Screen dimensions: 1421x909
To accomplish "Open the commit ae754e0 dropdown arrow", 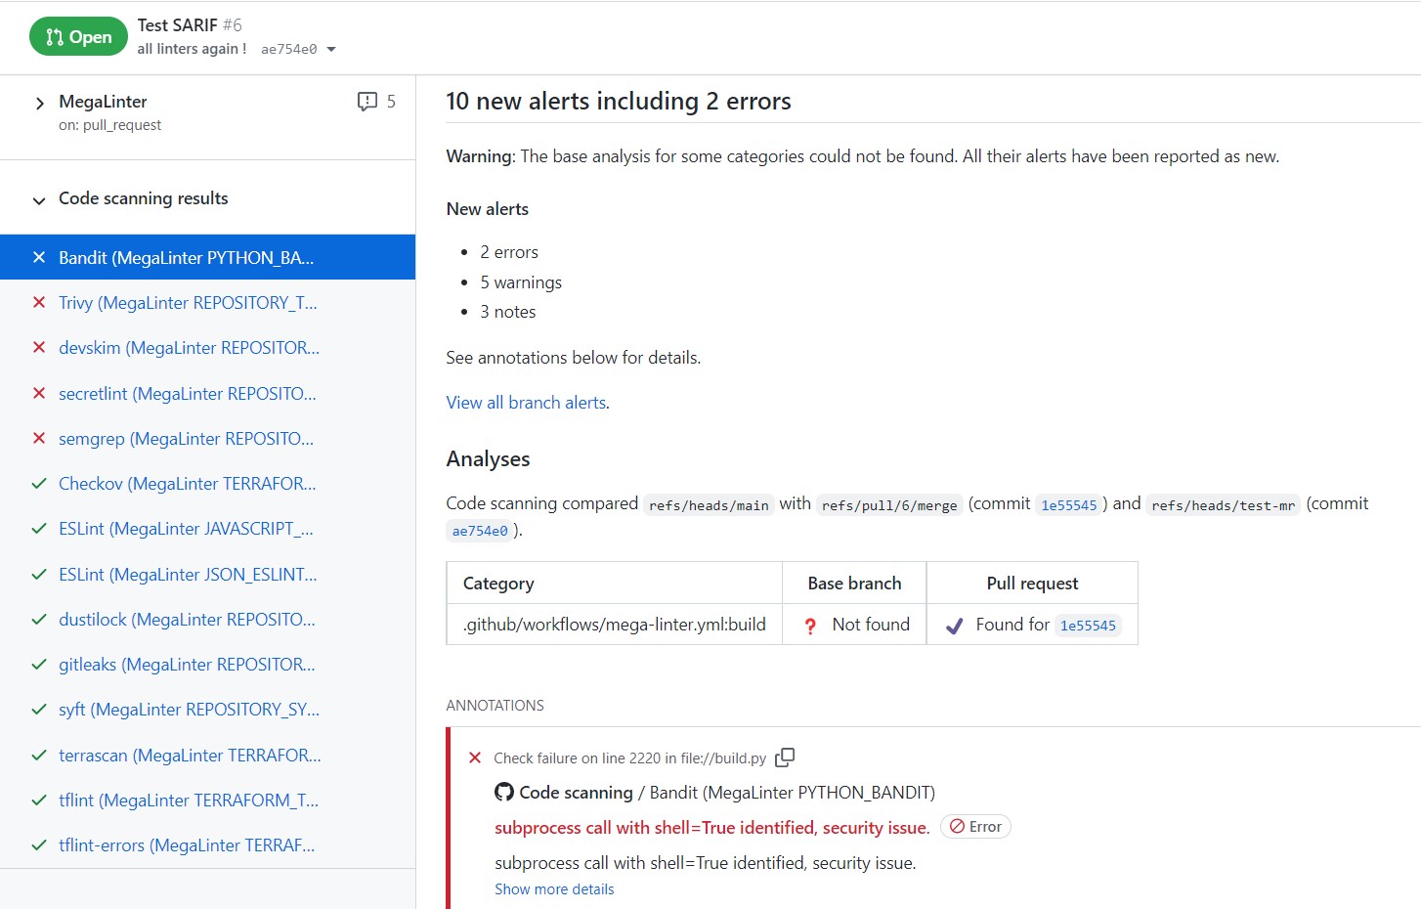I will pos(331,50).
